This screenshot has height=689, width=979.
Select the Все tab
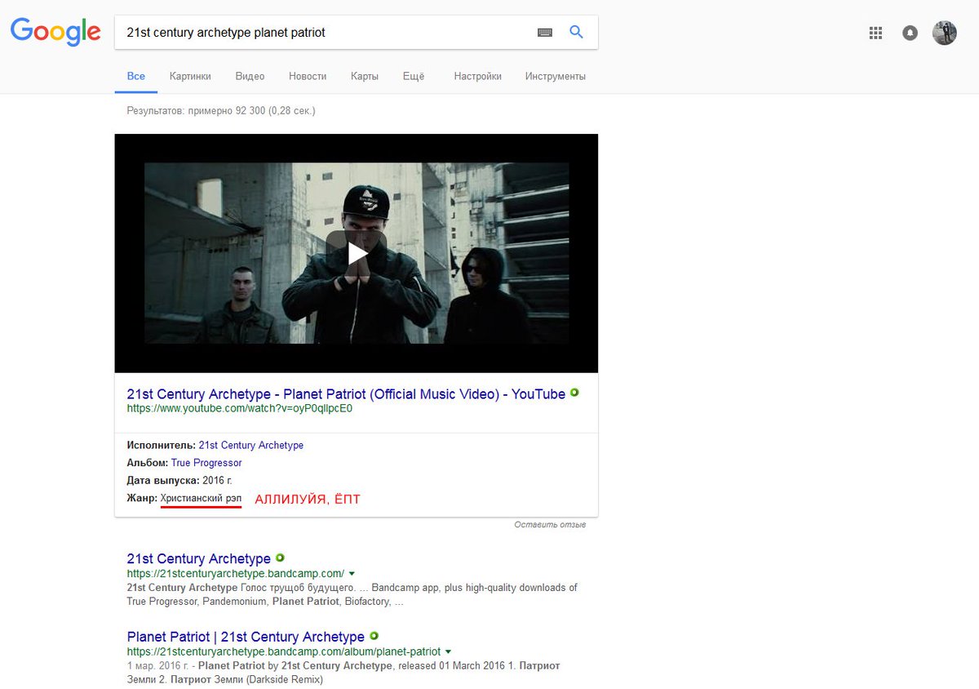point(136,77)
